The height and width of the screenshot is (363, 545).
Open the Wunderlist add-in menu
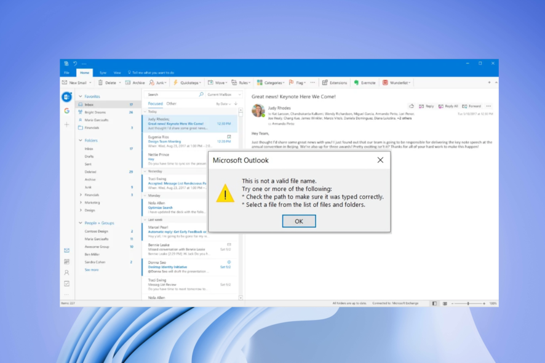pos(397,82)
